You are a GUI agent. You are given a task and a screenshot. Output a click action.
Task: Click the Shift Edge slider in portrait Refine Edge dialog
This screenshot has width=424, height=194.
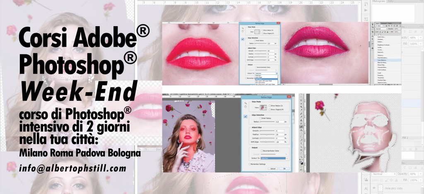(267, 142)
